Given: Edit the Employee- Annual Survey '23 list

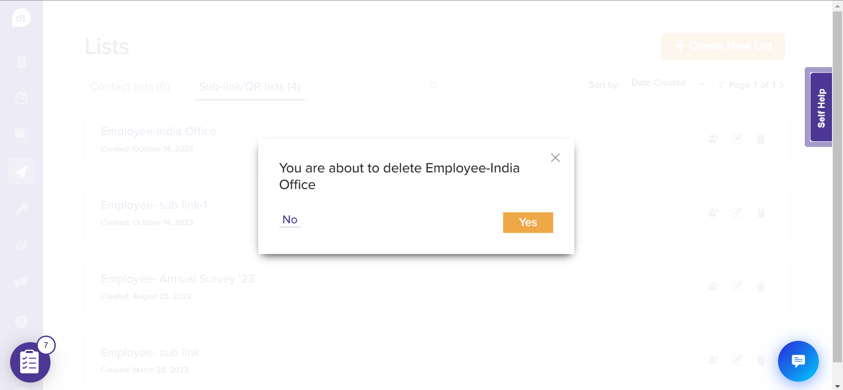Looking at the screenshot, I should [737, 286].
